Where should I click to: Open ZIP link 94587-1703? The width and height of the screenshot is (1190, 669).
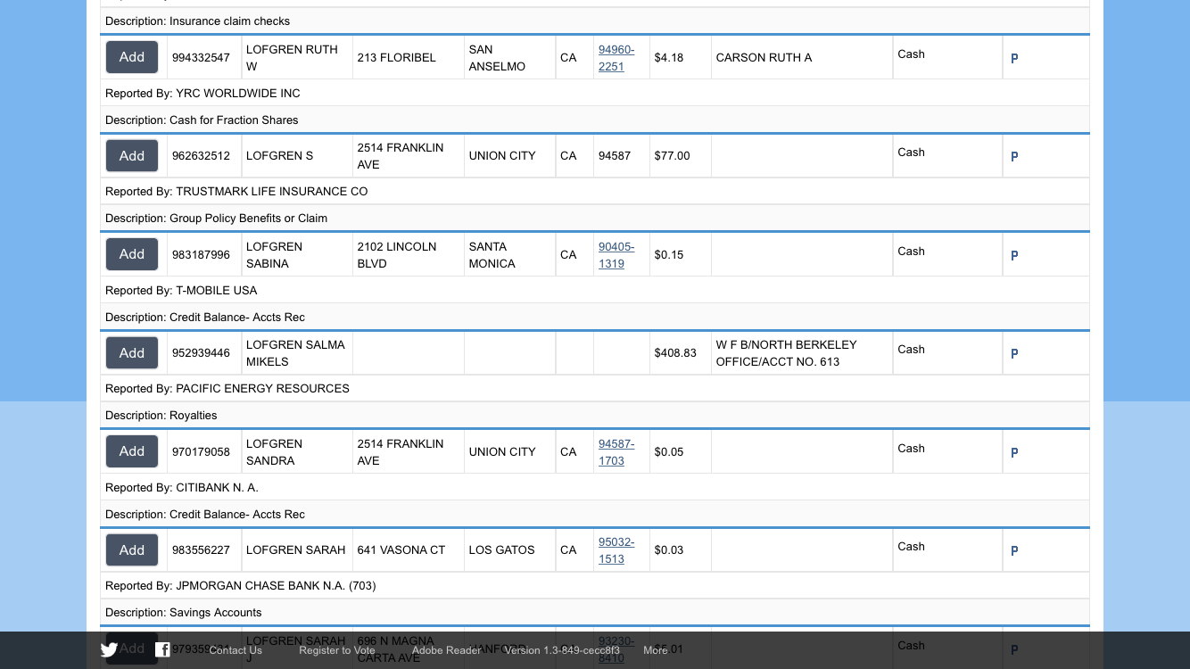click(616, 452)
